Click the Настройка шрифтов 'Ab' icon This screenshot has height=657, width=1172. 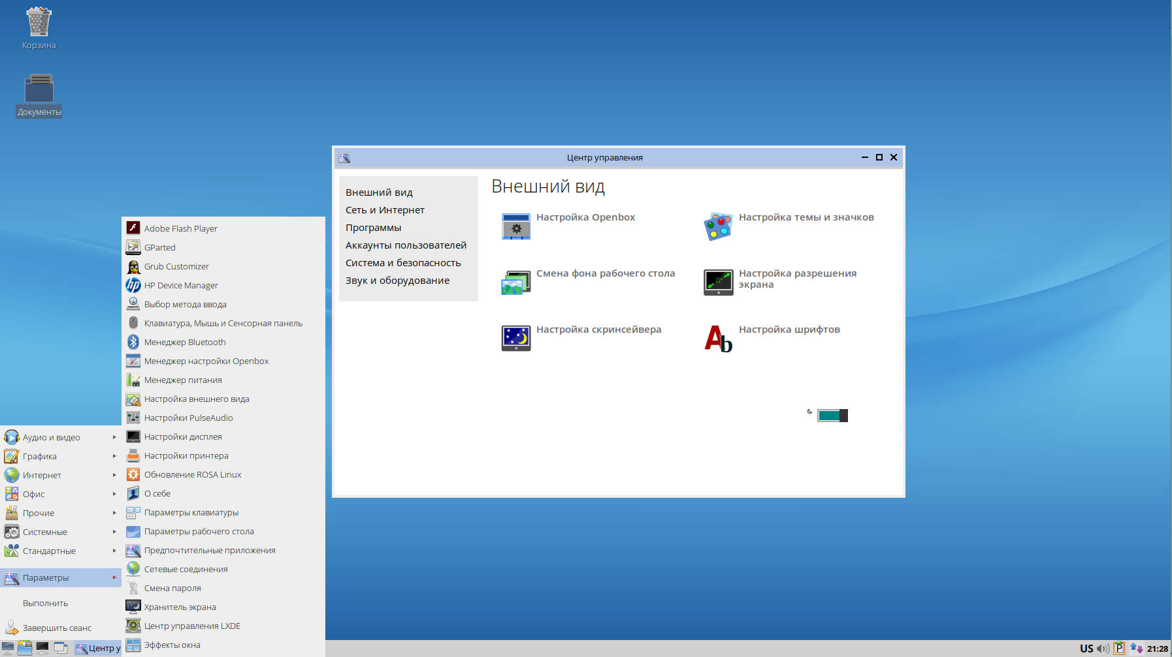click(x=718, y=339)
